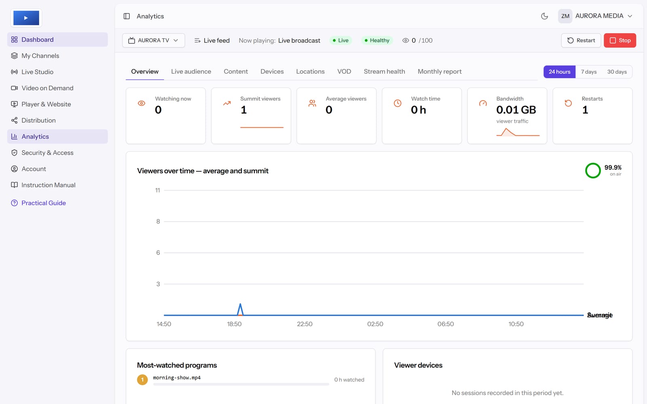Click the clock icon in Watch time card

coord(398,103)
